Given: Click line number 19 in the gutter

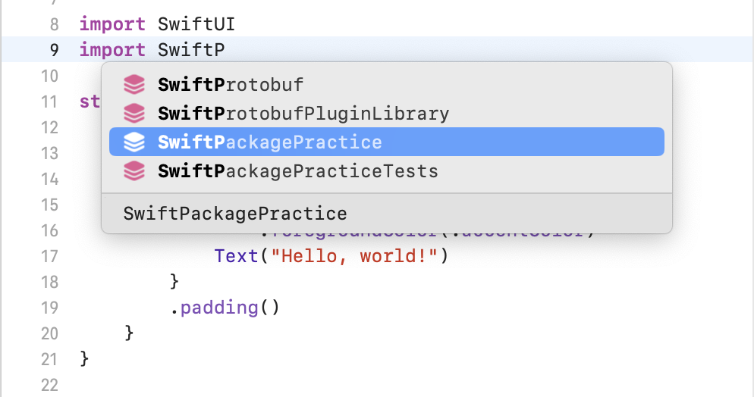Looking at the screenshot, I should click(x=49, y=308).
